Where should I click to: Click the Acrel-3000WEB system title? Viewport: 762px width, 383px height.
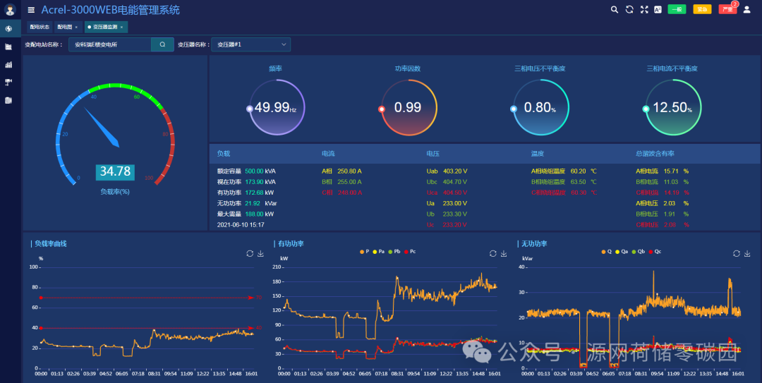[110, 10]
